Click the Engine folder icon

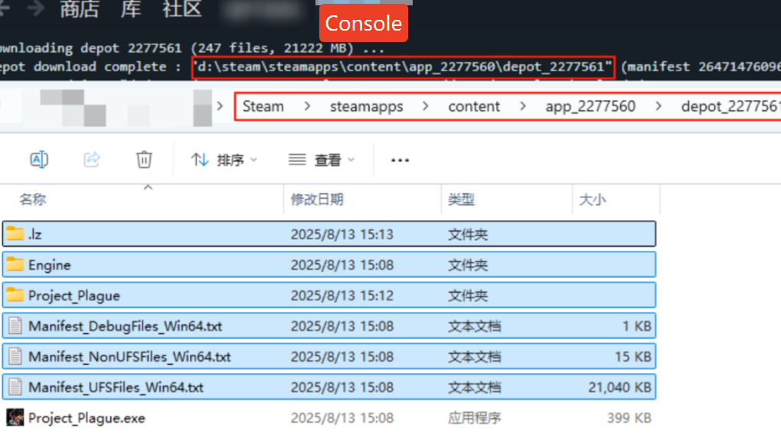(x=15, y=264)
